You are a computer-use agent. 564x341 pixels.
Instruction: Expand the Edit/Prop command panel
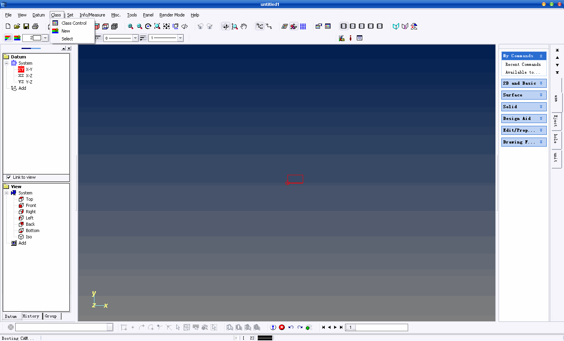tap(524, 130)
